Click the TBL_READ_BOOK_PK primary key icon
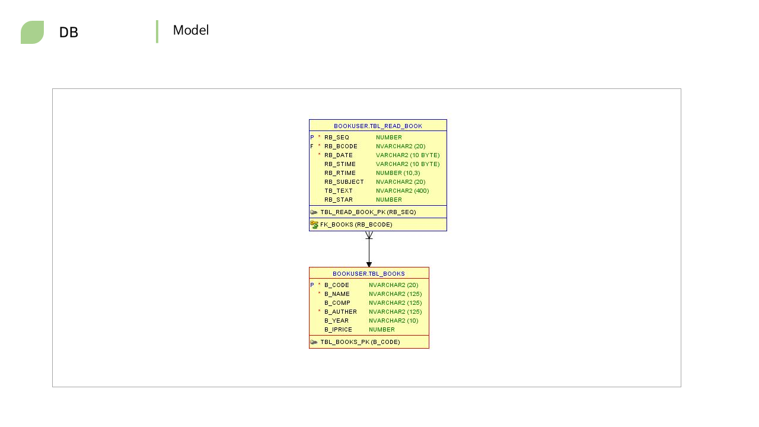The image size is (759, 427). pyautogui.click(x=314, y=212)
